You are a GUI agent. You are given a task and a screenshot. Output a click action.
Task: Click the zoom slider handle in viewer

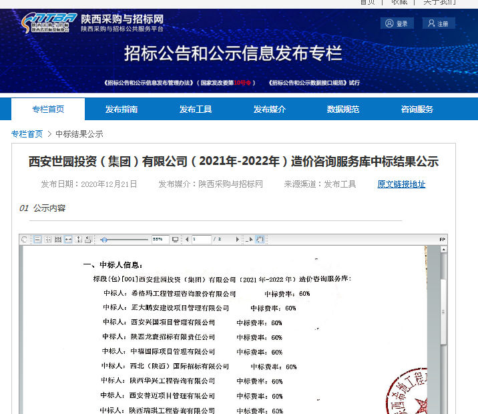pos(105,239)
